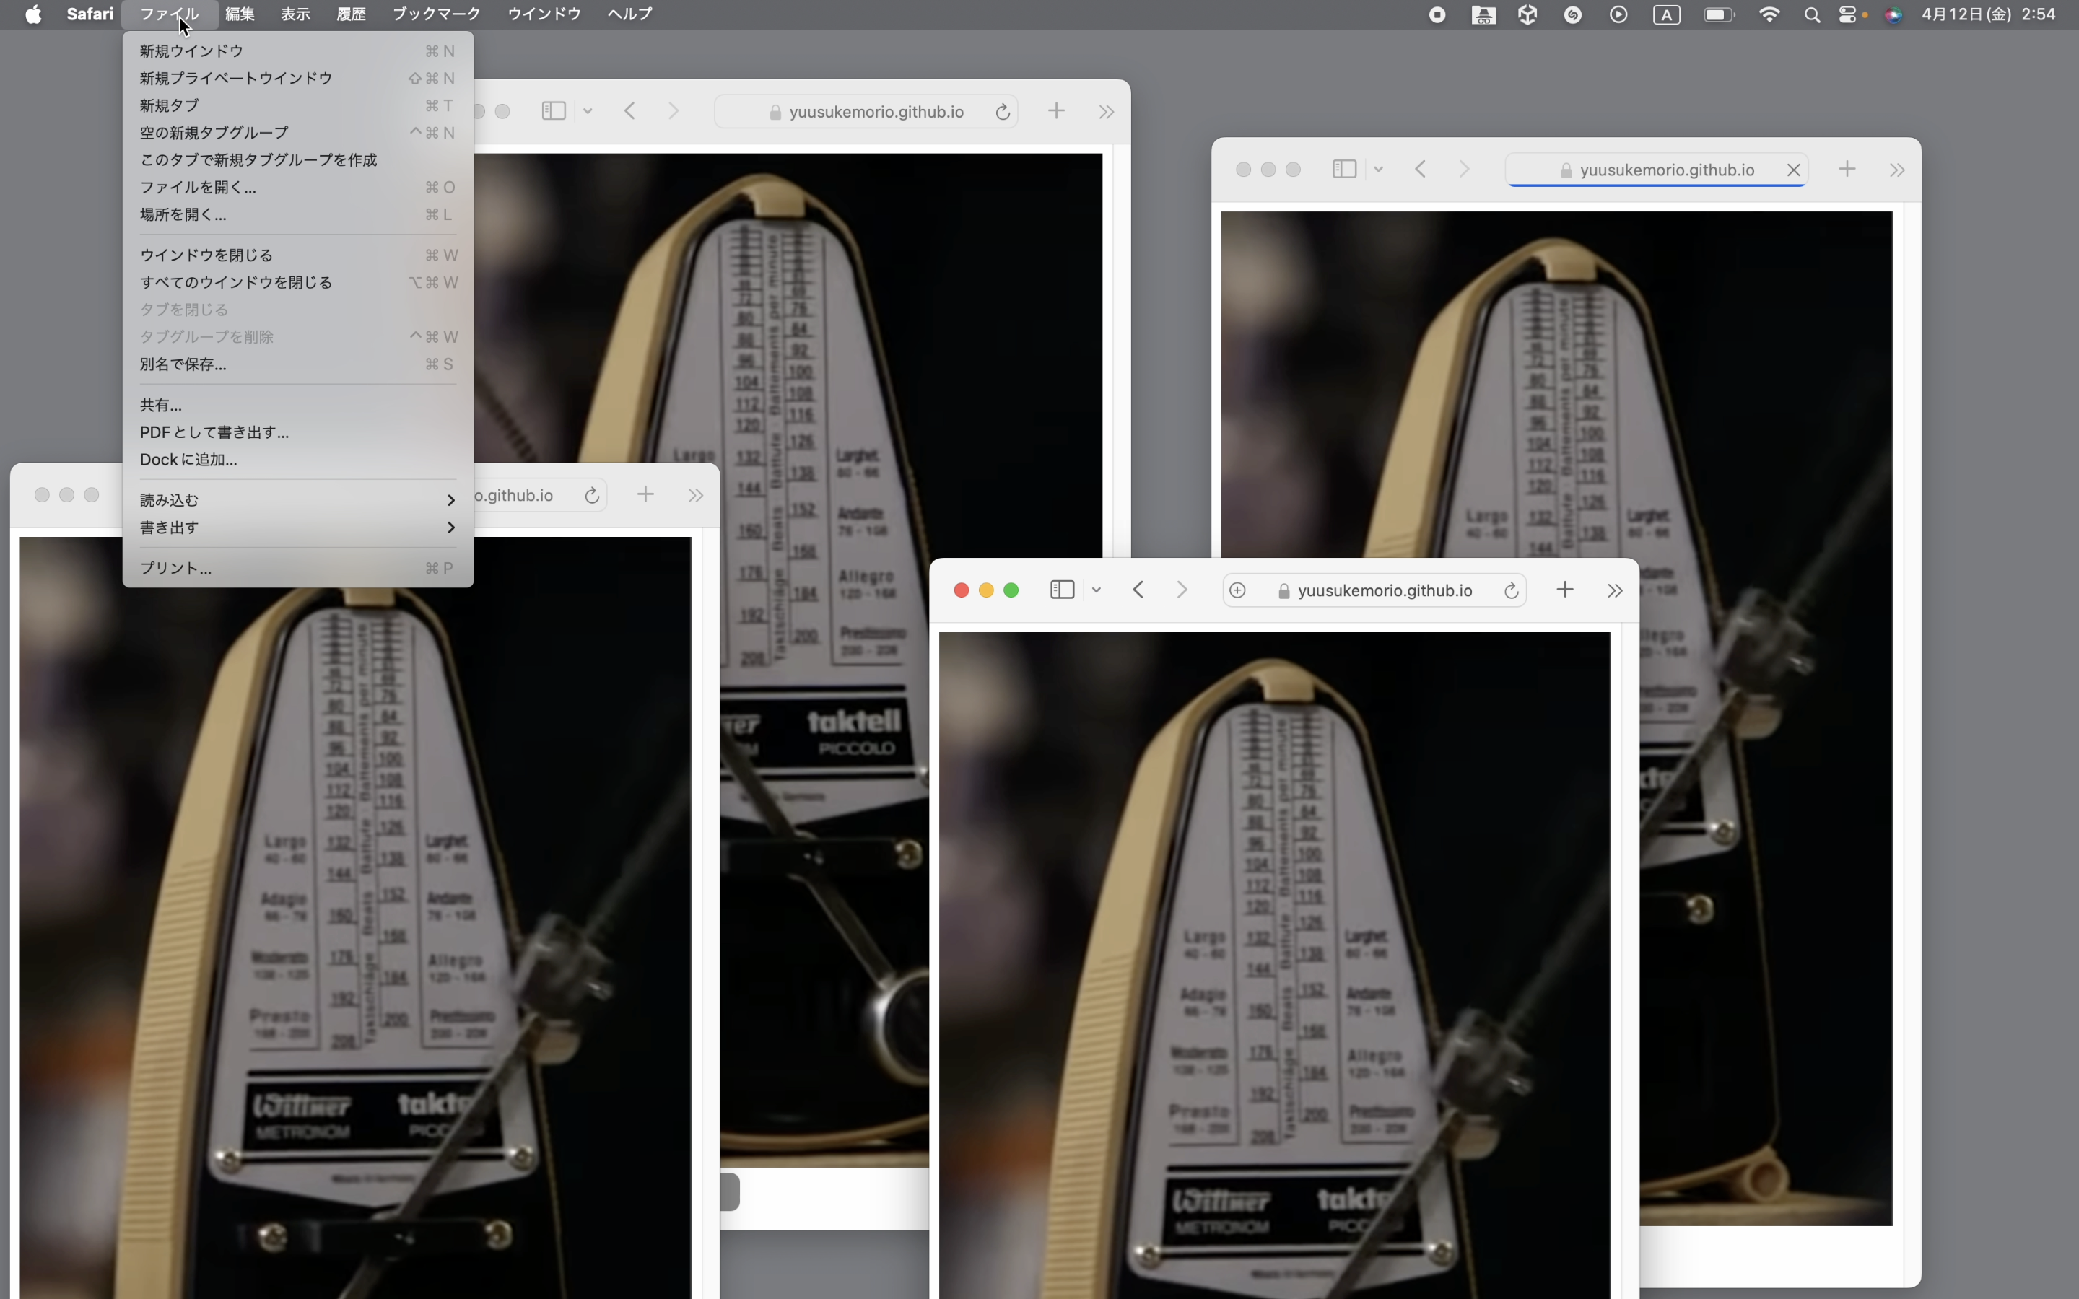Open sidebar dropdown in right Safari window

click(x=1378, y=170)
